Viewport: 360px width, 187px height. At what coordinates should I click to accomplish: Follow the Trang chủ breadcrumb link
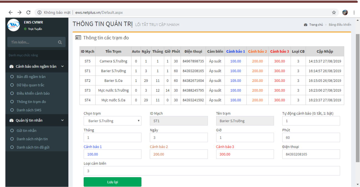point(316,25)
